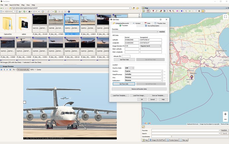Expand Magnetic North direction dropdown
The height and width of the screenshot is (144, 229).
(x=161, y=46)
